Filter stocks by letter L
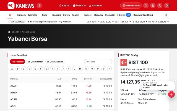This screenshot has height=111, width=177. [74, 69]
